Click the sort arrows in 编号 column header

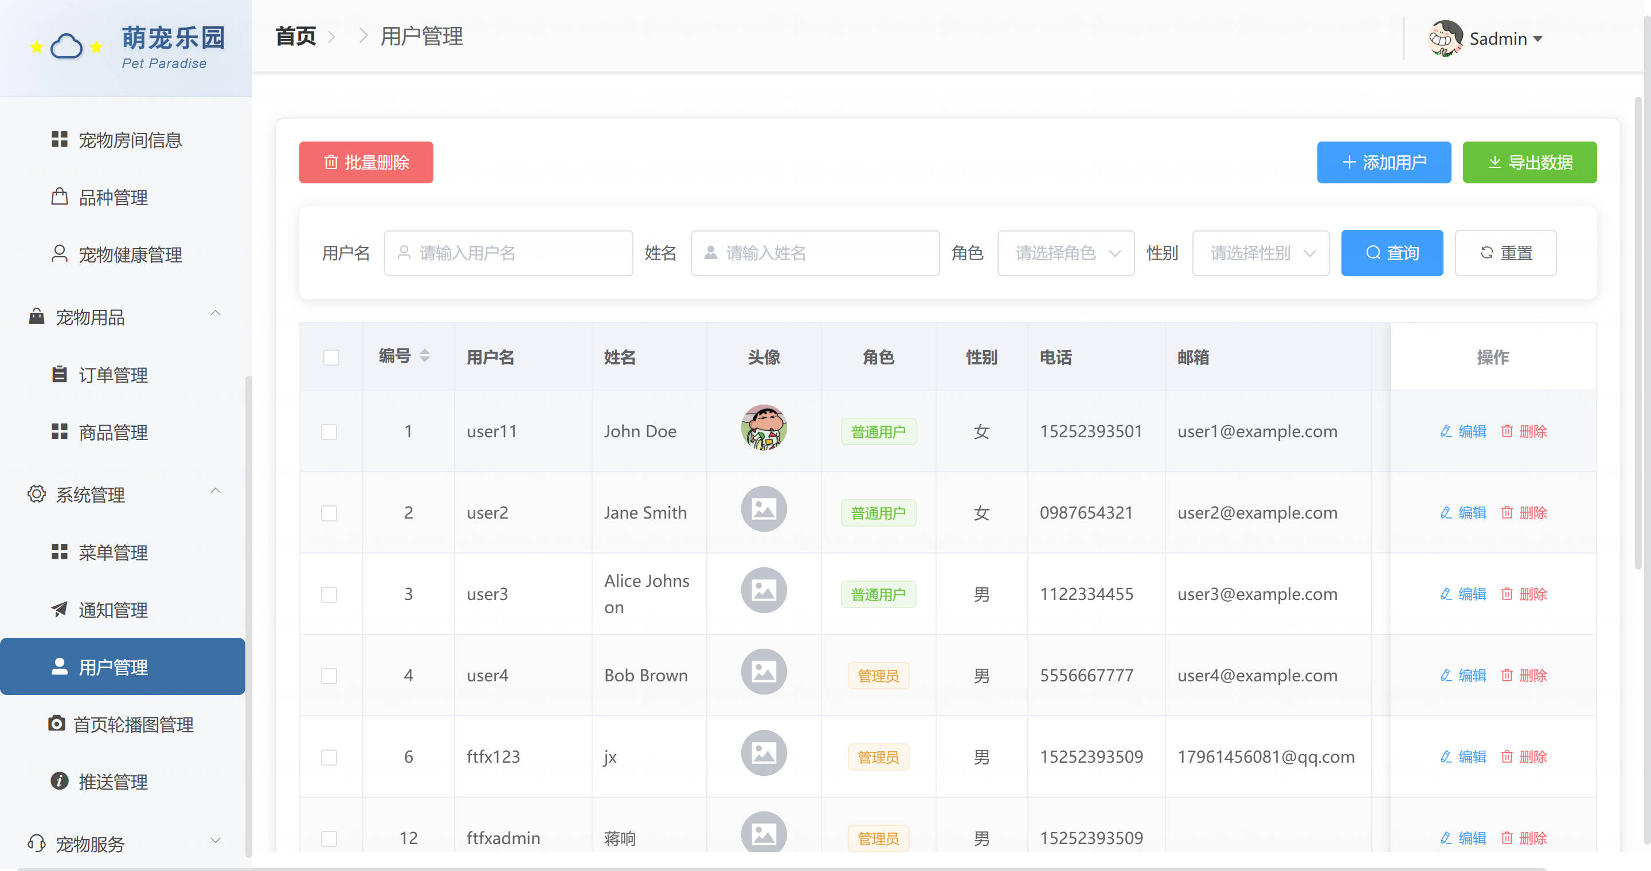424,355
